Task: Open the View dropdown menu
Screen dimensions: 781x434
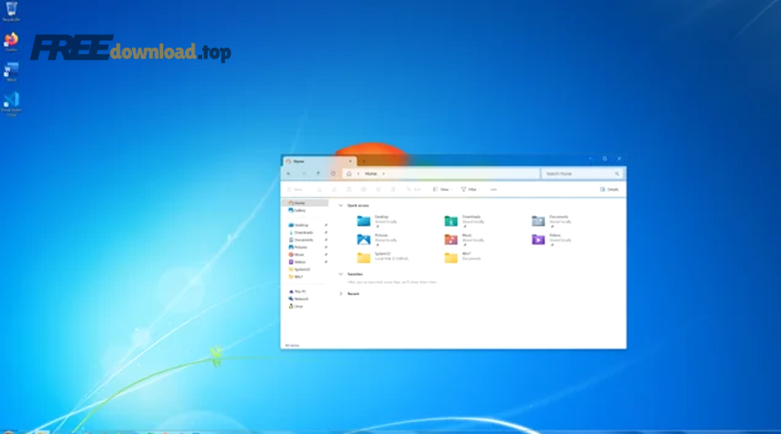Action: pos(442,190)
